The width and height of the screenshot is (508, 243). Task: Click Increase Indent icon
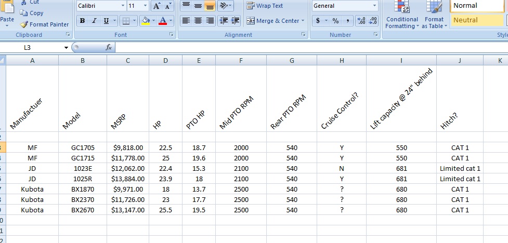tap(235, 21)
